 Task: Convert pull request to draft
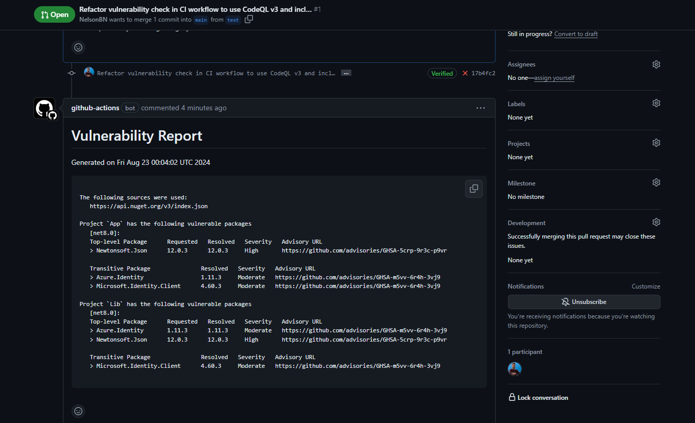(x=576, y=34)
